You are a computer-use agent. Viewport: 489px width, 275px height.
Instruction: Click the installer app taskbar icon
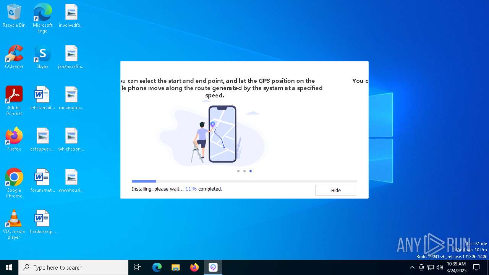(213, 267)
